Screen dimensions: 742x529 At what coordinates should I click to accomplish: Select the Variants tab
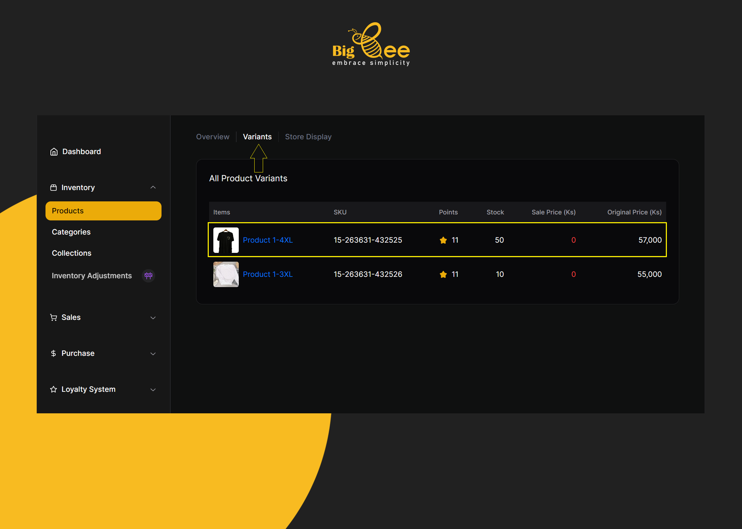[x=257, y=137]
